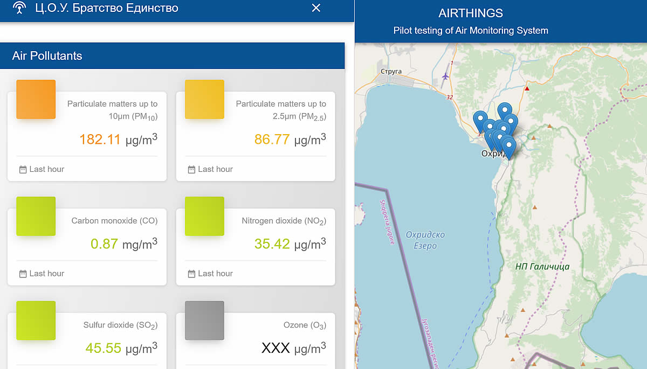Click the green Carbon monoxide indicator square
647x369 pixels.
[36, 216]
